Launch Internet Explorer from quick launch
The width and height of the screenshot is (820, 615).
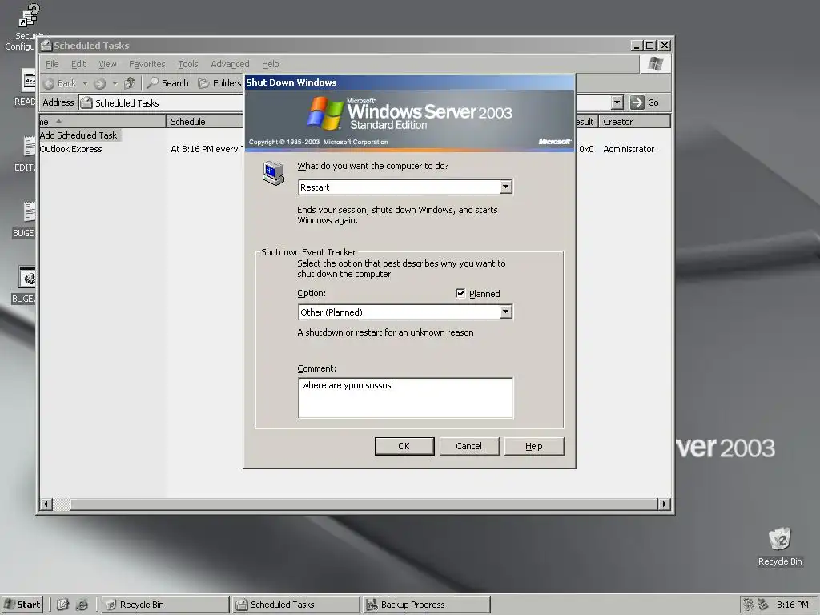(82, 605)
